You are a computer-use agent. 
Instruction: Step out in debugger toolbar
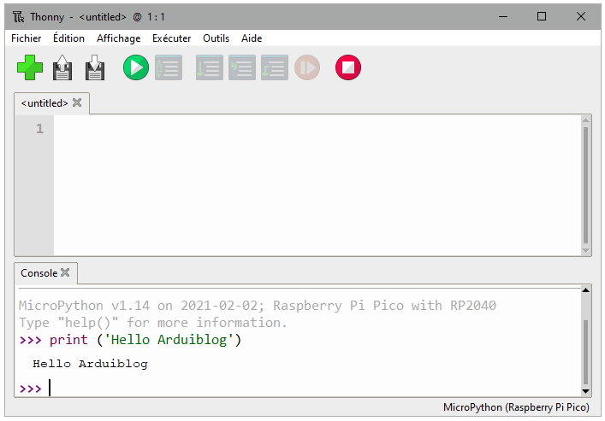[275, 67]
